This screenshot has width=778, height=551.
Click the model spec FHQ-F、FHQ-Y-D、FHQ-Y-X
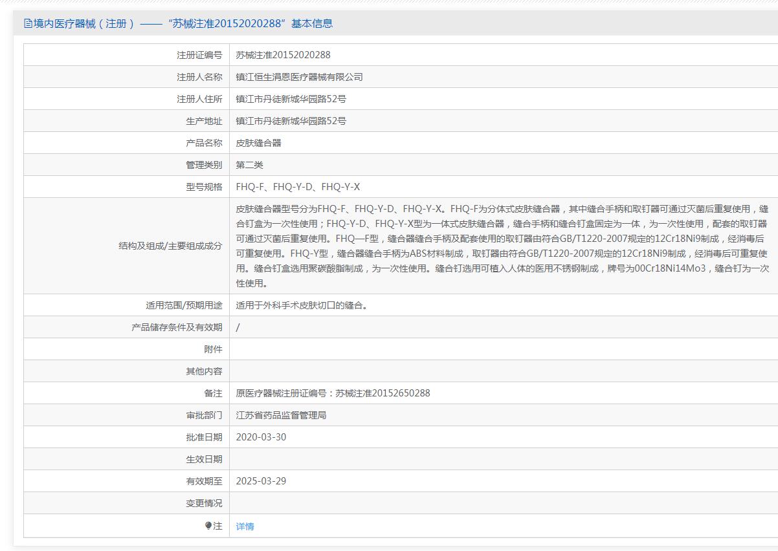click(x=298, y=187)
